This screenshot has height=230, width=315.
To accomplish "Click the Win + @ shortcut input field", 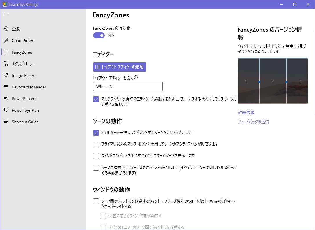I will tap(128, 87).
